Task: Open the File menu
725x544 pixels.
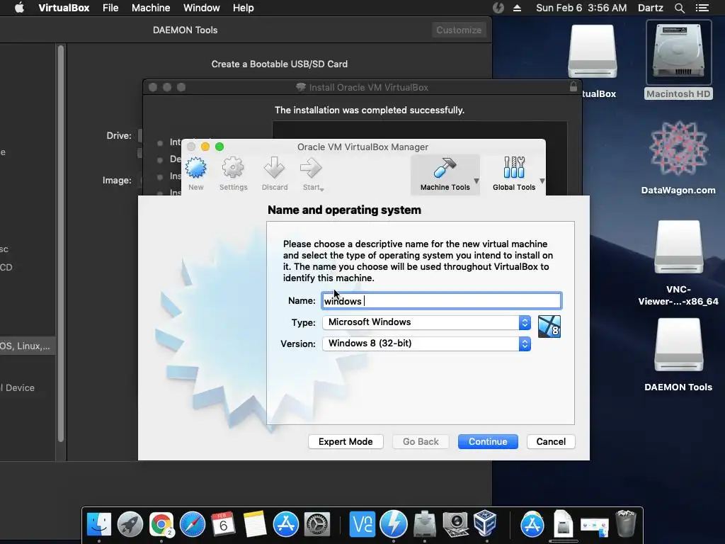Action: click(110, 8)
